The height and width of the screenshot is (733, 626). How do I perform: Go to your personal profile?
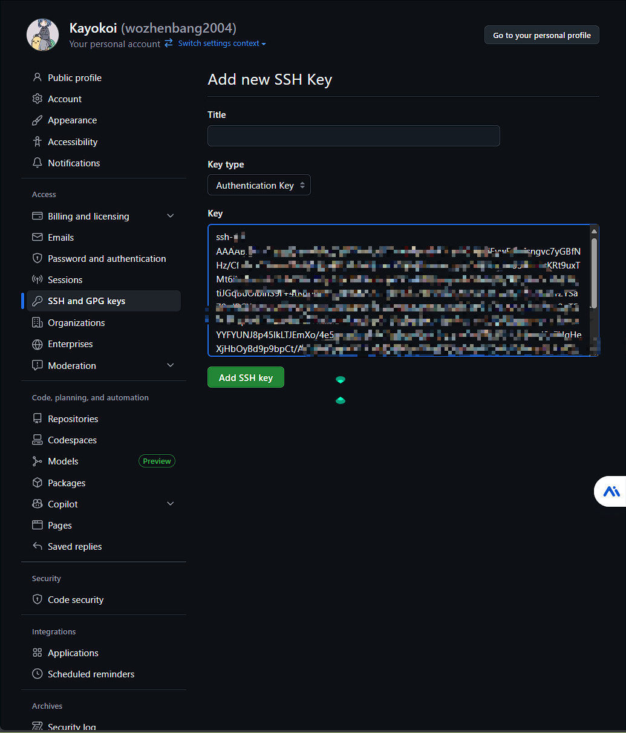(542, 35)
